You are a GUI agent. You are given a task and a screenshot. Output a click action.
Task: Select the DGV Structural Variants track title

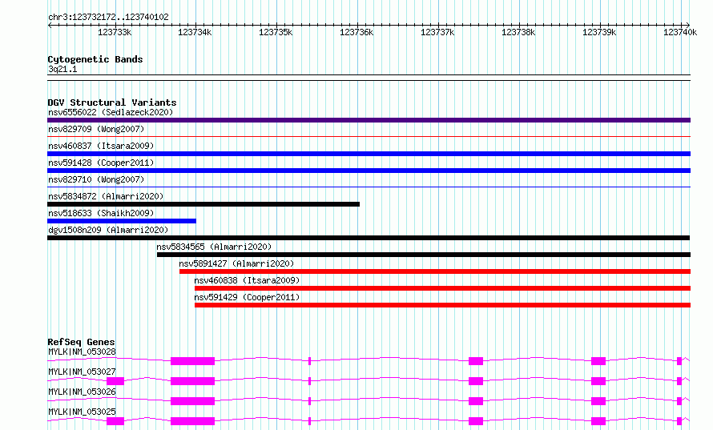[x=112, y=102]
